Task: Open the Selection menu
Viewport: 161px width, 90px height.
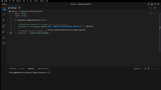Action: (18, 1)
